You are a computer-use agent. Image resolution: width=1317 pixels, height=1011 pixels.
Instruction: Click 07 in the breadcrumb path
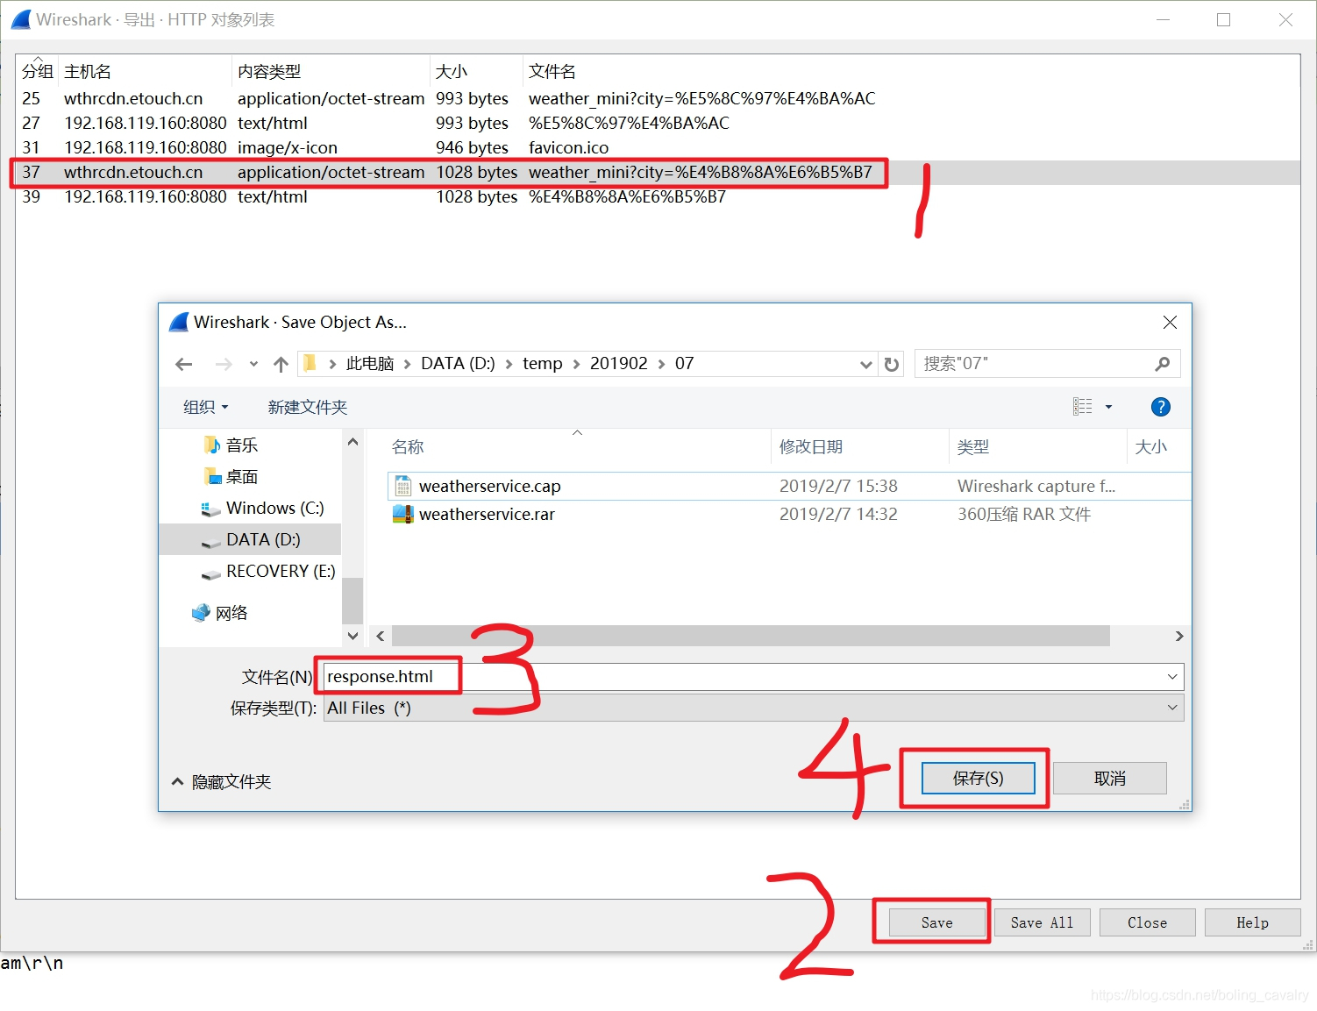[685, 364]
